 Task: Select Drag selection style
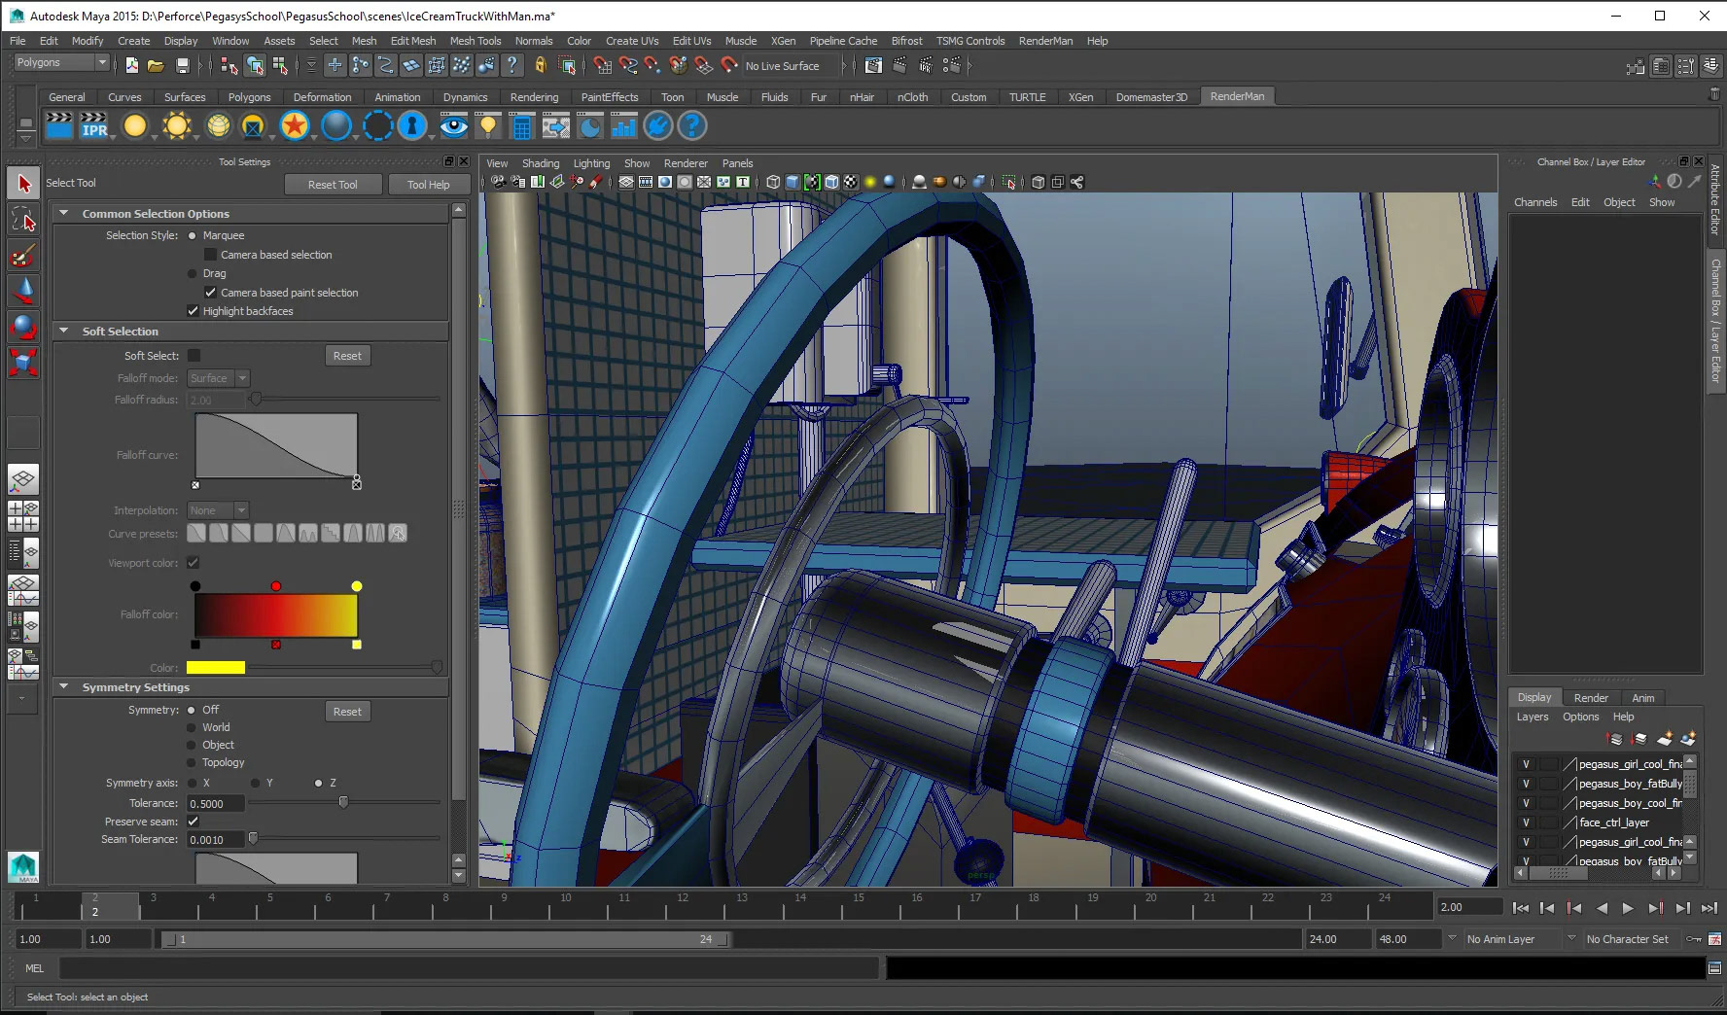(x=192, y=273)
